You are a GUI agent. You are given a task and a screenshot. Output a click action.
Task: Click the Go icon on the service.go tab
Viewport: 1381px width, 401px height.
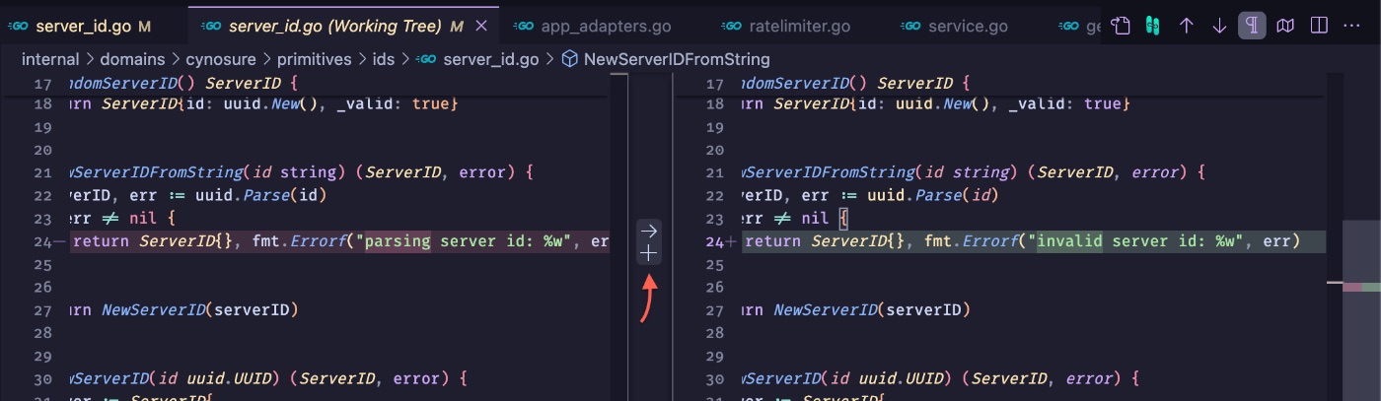(911, 27)
